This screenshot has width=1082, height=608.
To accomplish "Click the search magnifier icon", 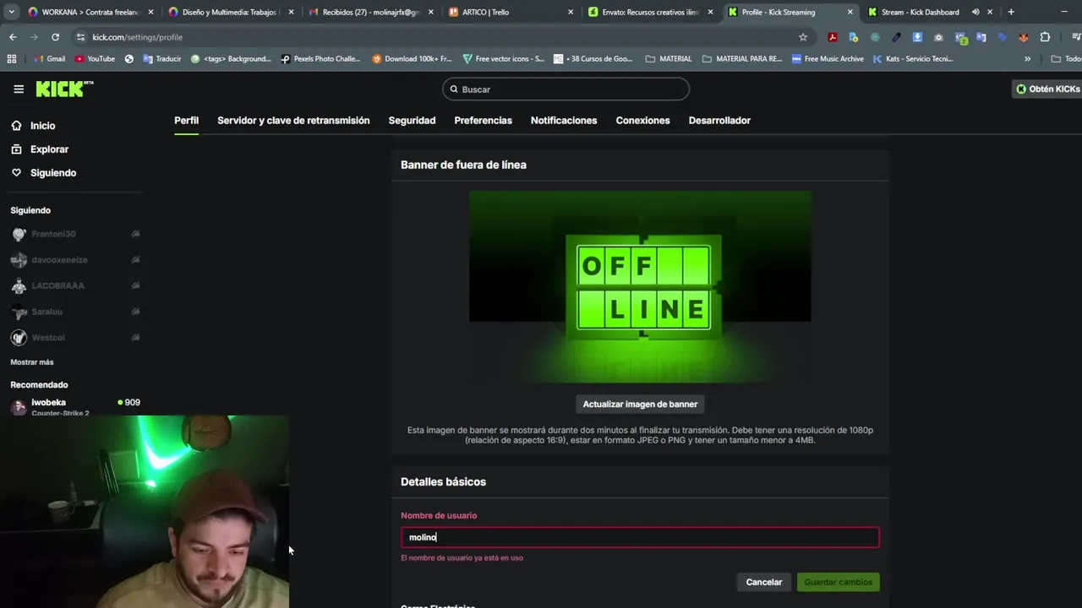I will (454, 90).
